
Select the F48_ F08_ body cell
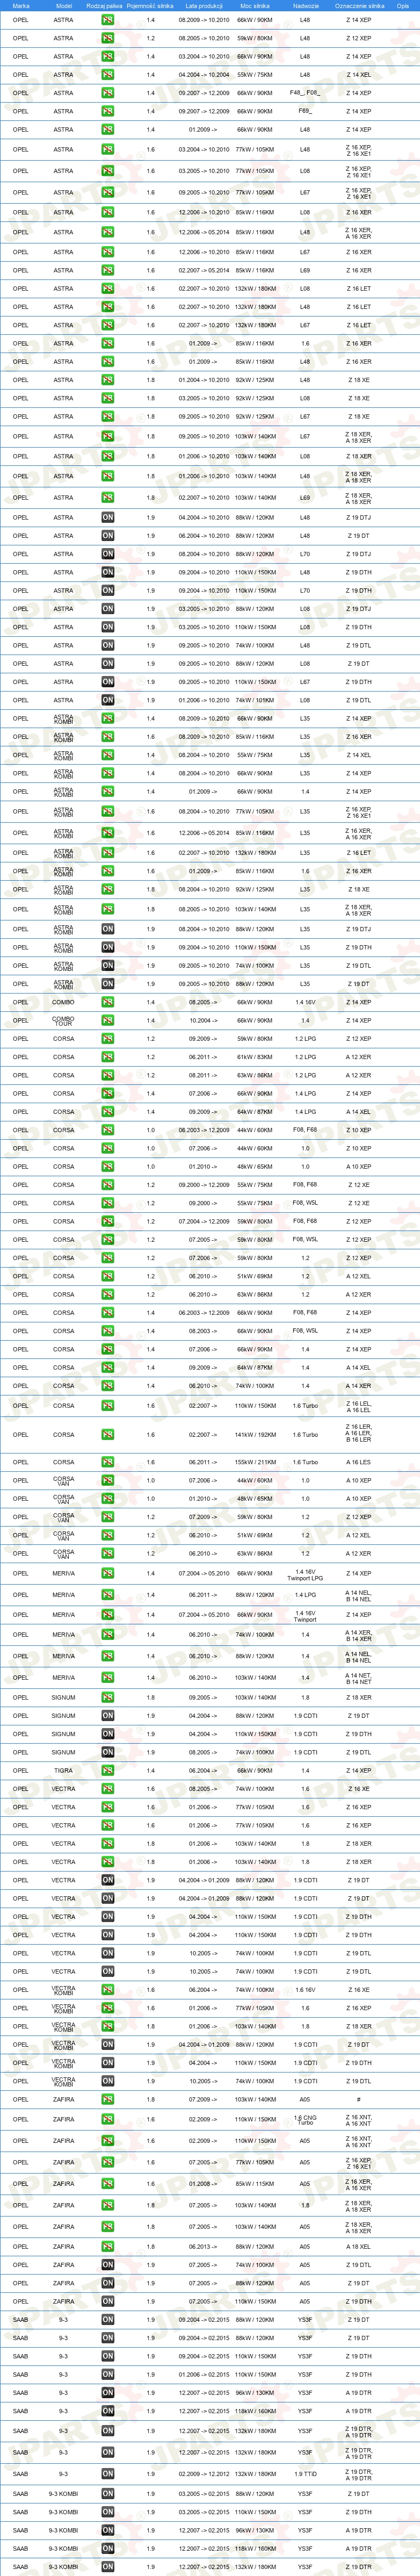point(305,93)
